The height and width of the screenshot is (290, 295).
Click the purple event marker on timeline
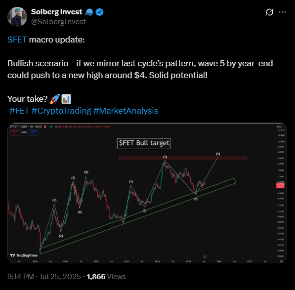click(205, 257)
